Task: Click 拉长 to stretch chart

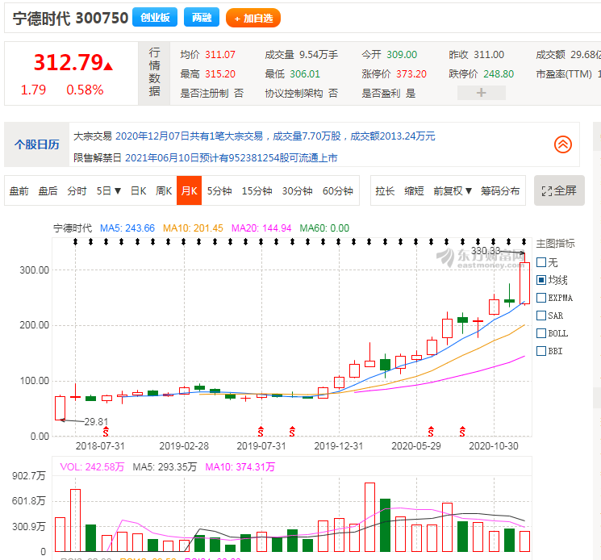Action: 385,191
